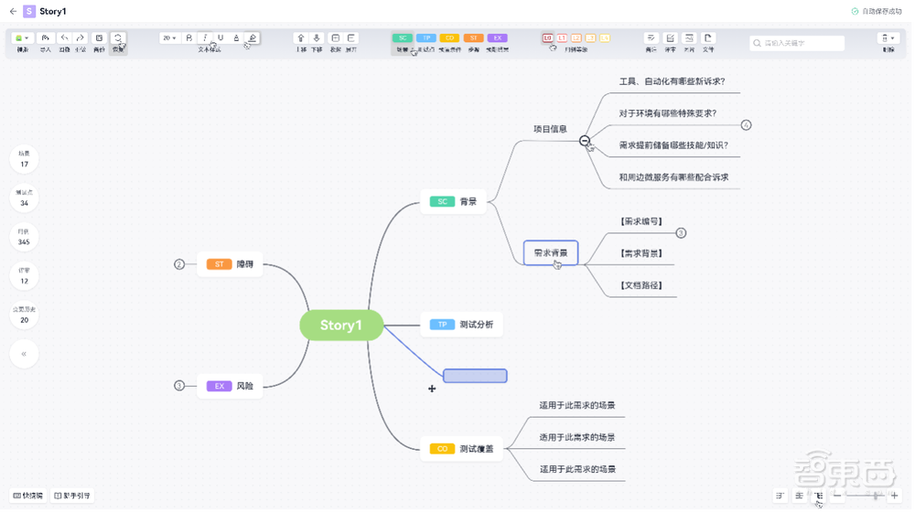Apply the purple EX tag from toolbar
915x513 pixels.
498,38
